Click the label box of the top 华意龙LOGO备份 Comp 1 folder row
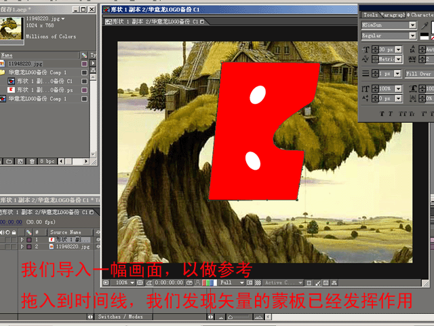 pyautogui.click(x=84, y=73)
